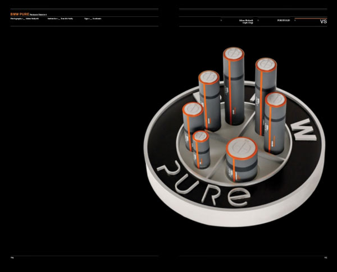
Task: Click the VS logo in the header
Action: pos(324,21)
